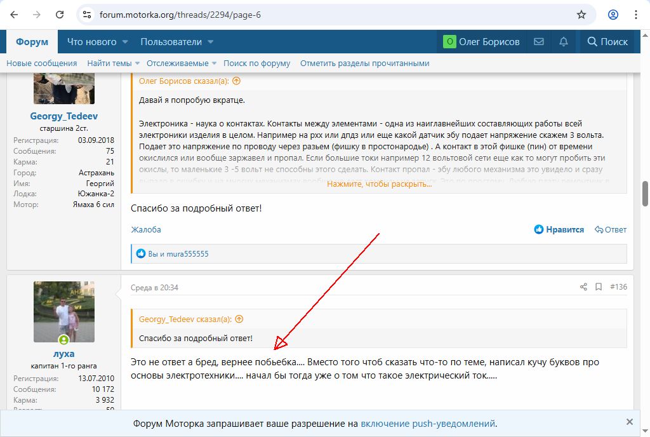
Task: Open the browser profile icon
Action: coord(613,15)
